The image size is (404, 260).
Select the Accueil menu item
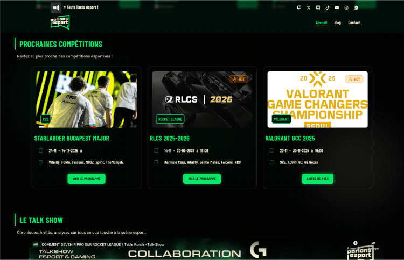[321, 23]
